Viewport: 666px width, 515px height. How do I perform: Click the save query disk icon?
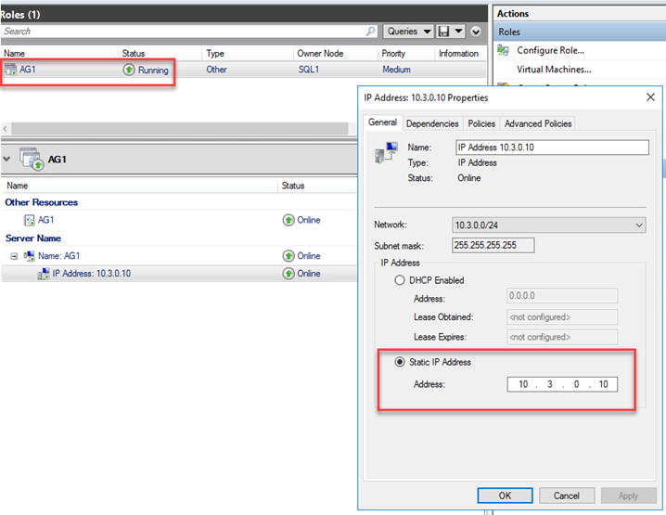444,31
